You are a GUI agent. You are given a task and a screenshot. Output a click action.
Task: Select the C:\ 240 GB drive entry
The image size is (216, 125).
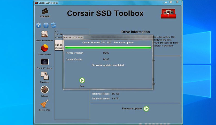59,34
